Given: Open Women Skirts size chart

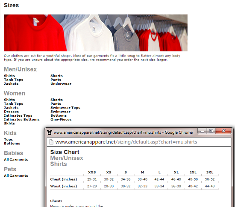Looking at the screenshot, I should (x=9, y=124).
